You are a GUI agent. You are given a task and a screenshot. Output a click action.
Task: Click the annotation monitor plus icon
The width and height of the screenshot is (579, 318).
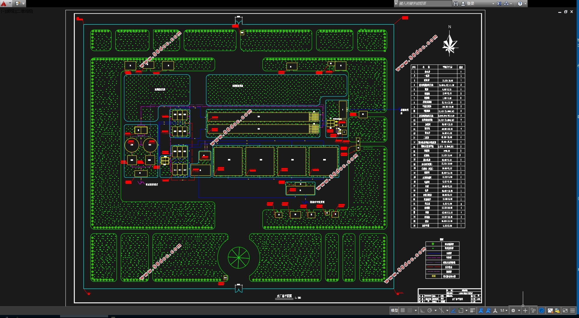tap(525, 310)
